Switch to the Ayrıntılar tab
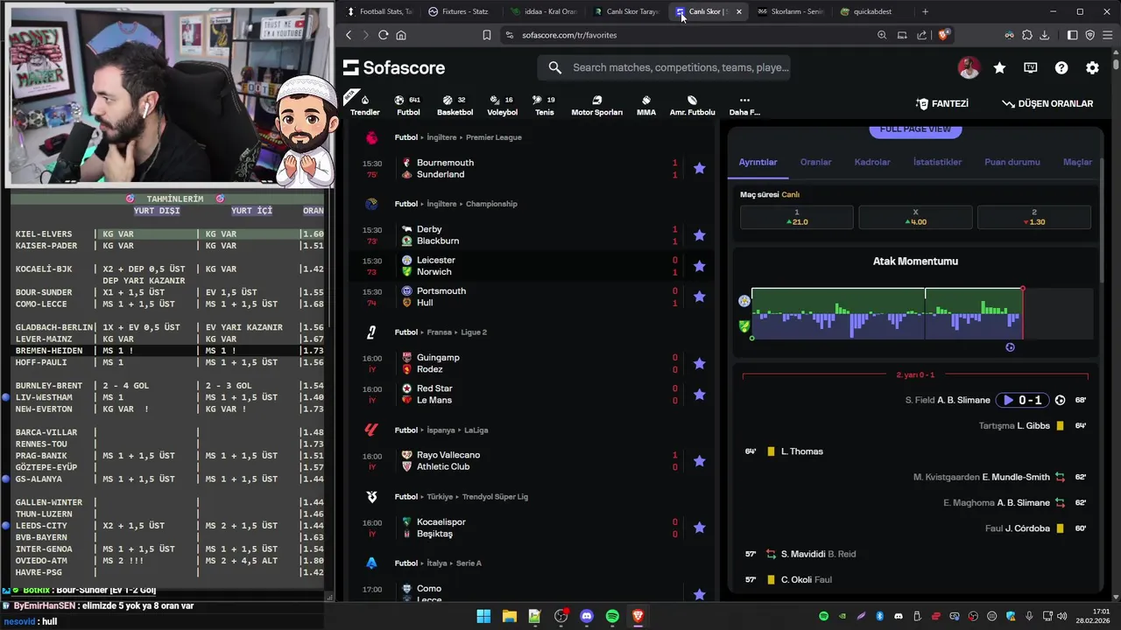 pos(758,162)
